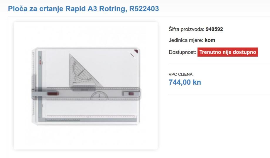The height and width of the screenshot is (158, 270).
Task: Click the 744,00 kn price
Action: 185,82
